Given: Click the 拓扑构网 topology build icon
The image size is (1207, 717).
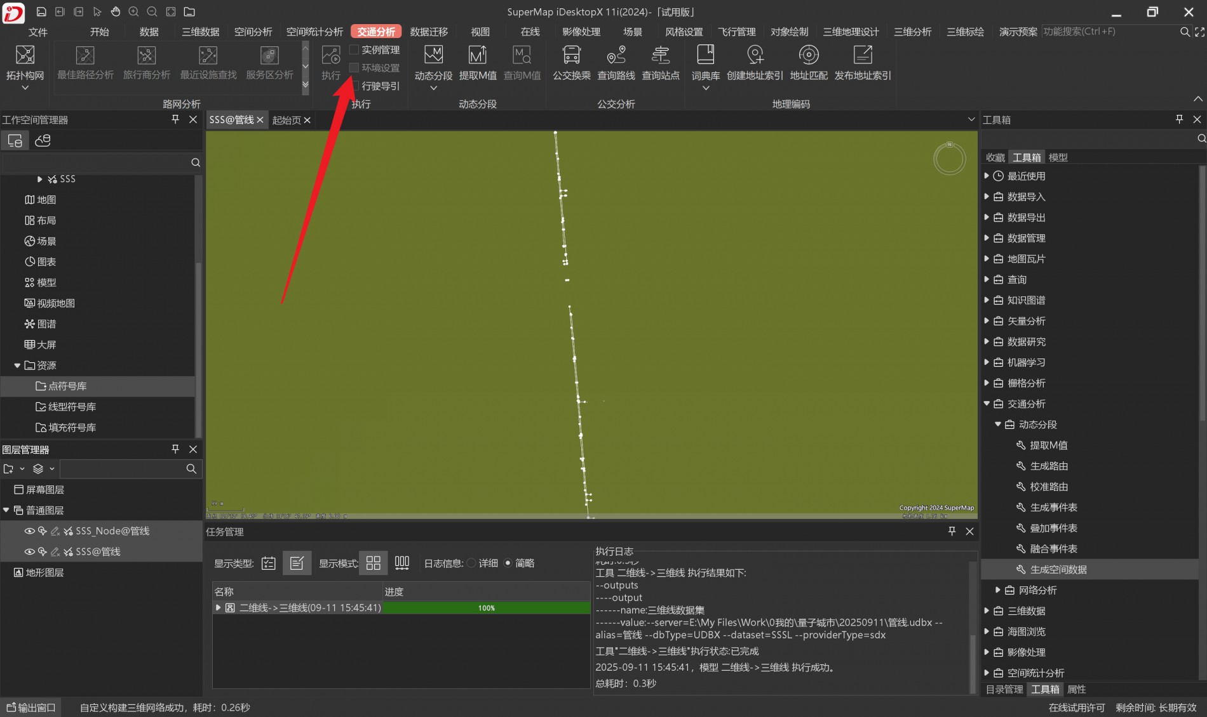Looking at the screenshot, I should point(25,56).
